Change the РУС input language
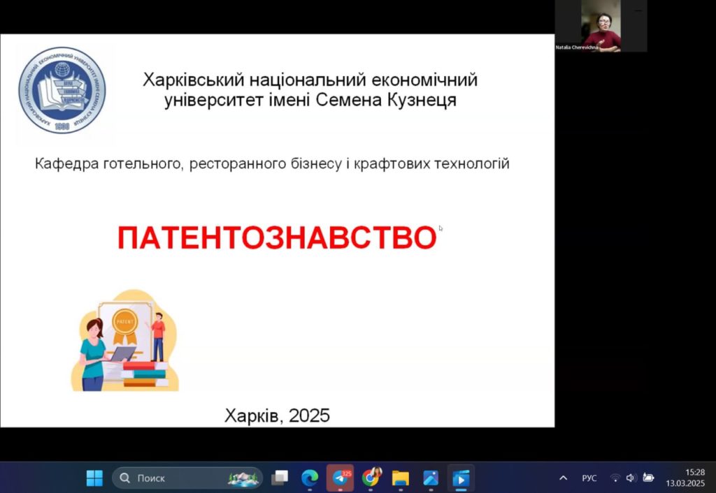Screen dimensions: 716x493 (589, 478)
